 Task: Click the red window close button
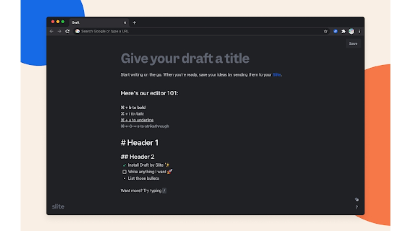53,22
